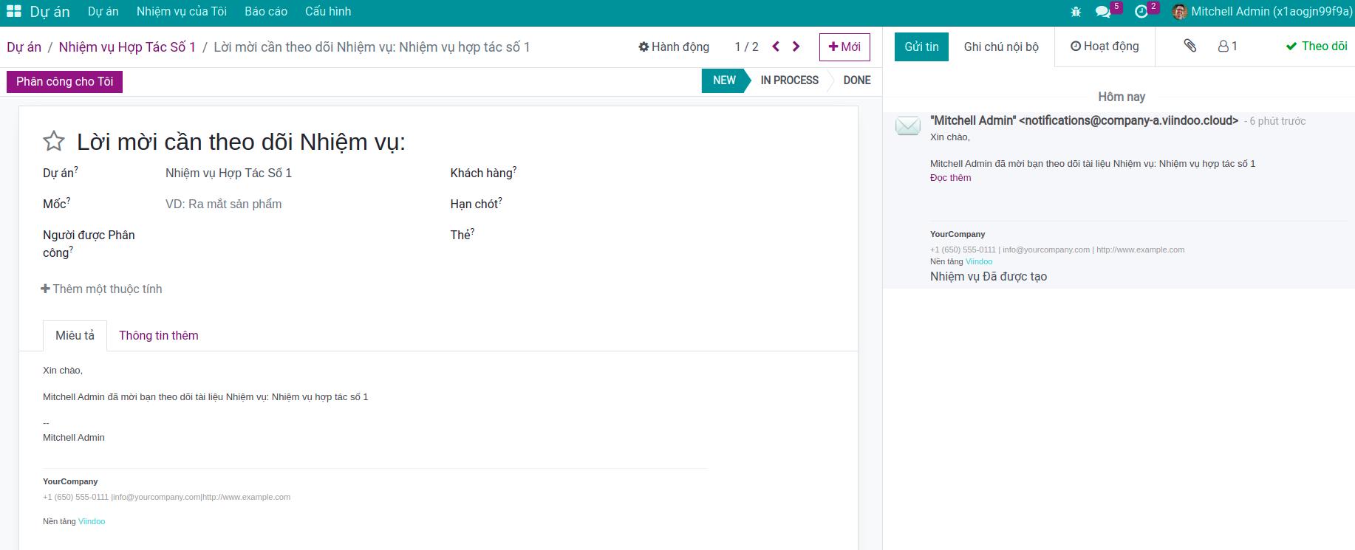Switch to the Thông tin thêm tab
Screen dimensions: 1355x550
[159, 335]
